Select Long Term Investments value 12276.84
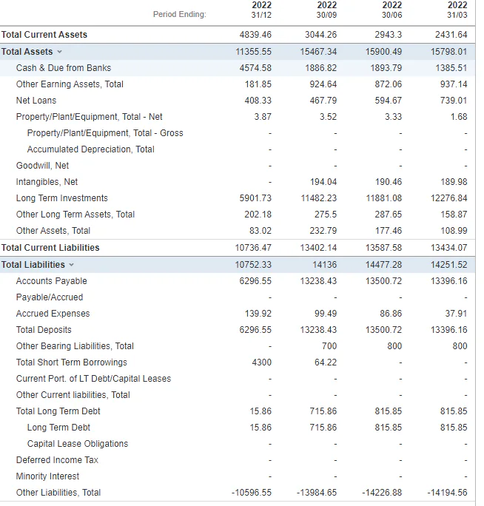 click(448, 198)
